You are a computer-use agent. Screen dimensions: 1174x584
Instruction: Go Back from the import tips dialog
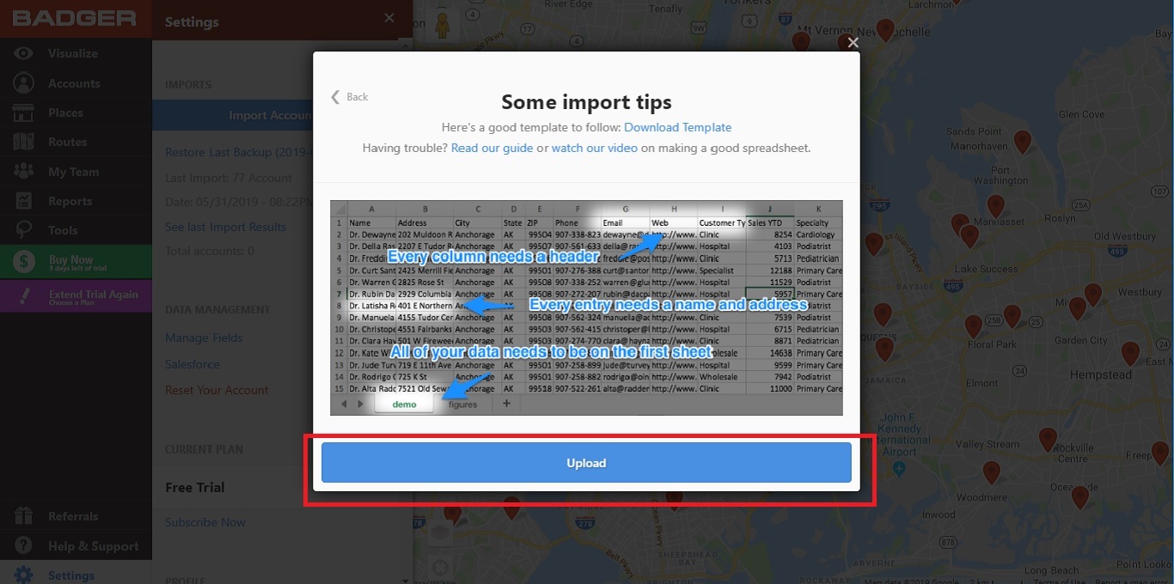pos(350,97)
